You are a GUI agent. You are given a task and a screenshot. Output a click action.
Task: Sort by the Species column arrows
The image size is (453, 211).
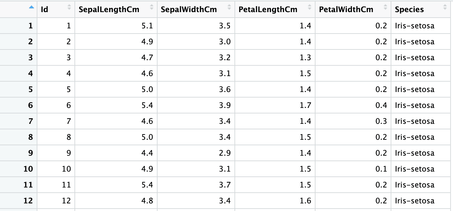click(x=445, y=7)
